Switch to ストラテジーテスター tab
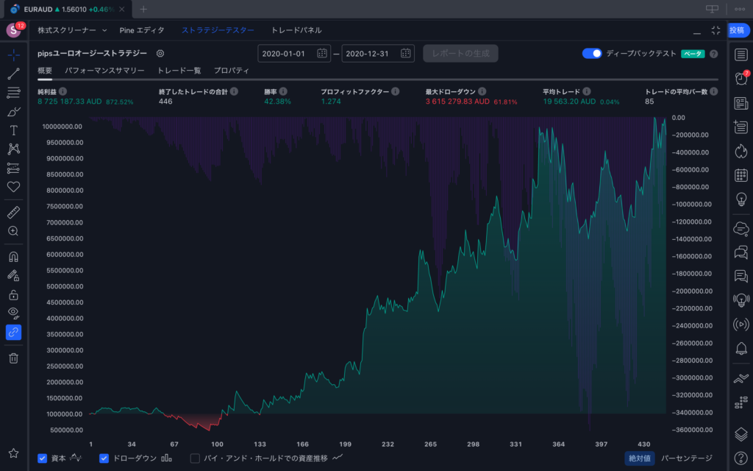Image resolution: width=753 pixels, height=471 pixels. pyautogui.click(x=218, y=30)
